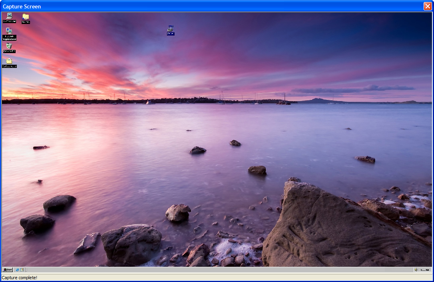Click the yellow folder icon below Recycle Bin

[x=9, y=62]
